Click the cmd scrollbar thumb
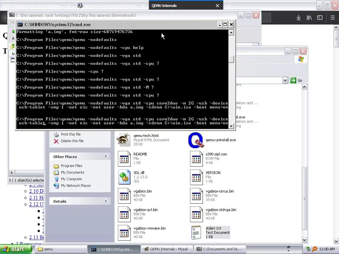The width and height of the screenshot is (339, 254). (231, 59)
